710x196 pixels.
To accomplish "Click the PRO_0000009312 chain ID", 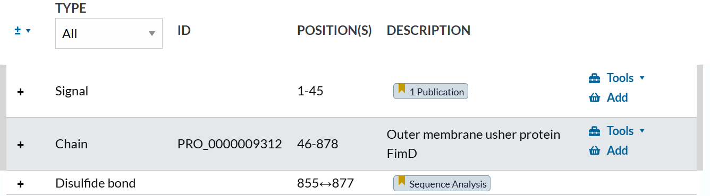I will coord(230,144).
